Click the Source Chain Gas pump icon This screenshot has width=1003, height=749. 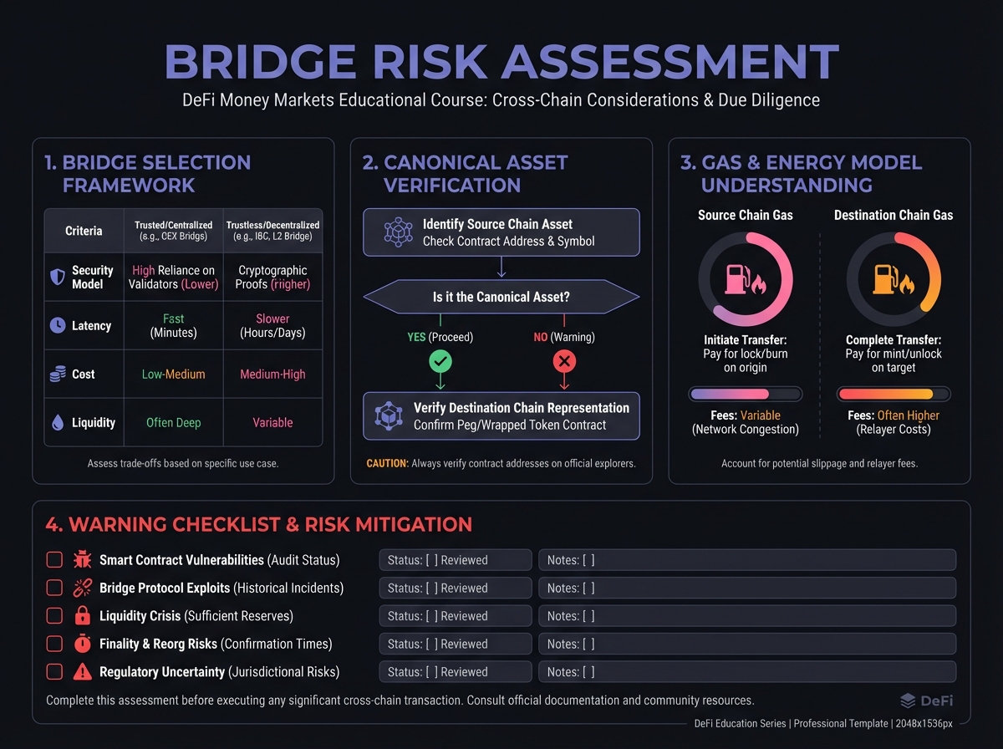coord(745,280)
